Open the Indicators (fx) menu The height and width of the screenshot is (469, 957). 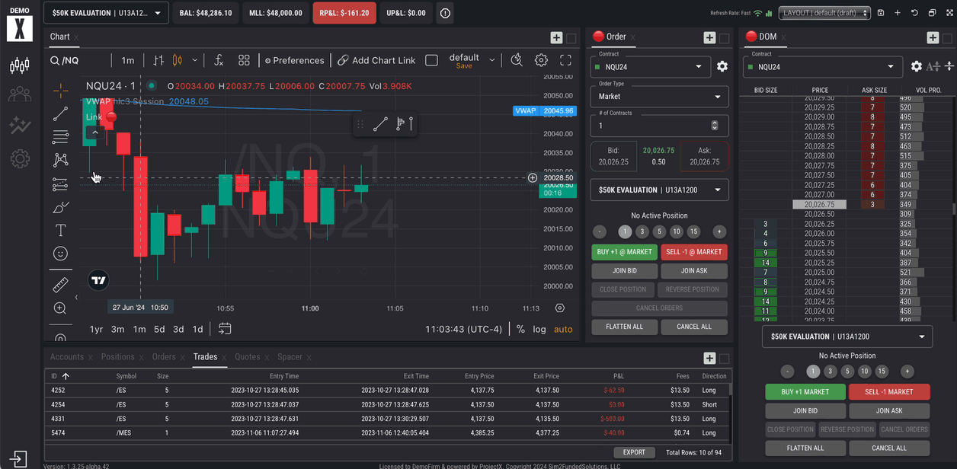click(x=219, y=60)
